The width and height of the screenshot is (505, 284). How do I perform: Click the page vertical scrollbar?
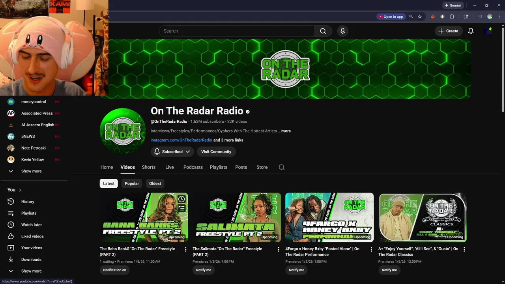[x=503, y=69]
